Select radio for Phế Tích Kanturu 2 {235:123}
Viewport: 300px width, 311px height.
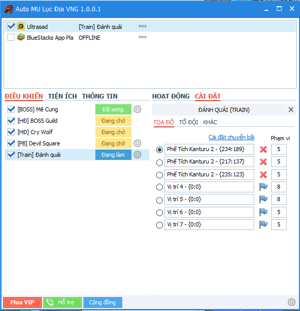[159, 175]
